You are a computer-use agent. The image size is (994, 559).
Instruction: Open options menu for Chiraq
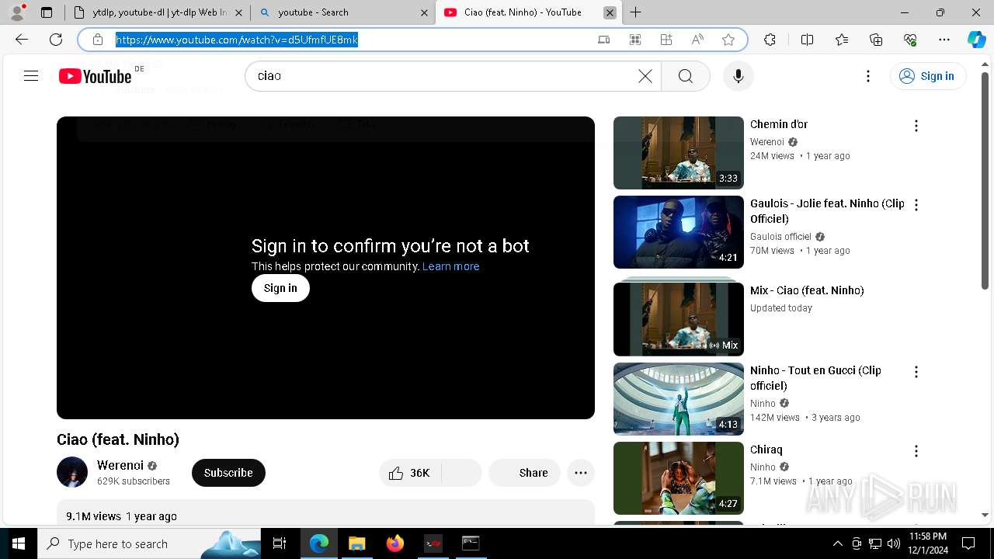(x=916, y=451)
